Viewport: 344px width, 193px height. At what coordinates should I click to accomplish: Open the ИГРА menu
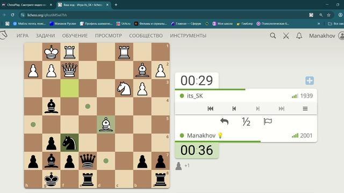pyautogui.click(x=23, y=36)
